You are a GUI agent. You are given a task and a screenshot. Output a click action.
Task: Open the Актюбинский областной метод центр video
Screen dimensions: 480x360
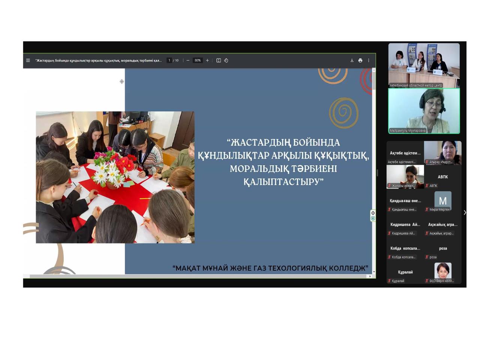[424, 64]
